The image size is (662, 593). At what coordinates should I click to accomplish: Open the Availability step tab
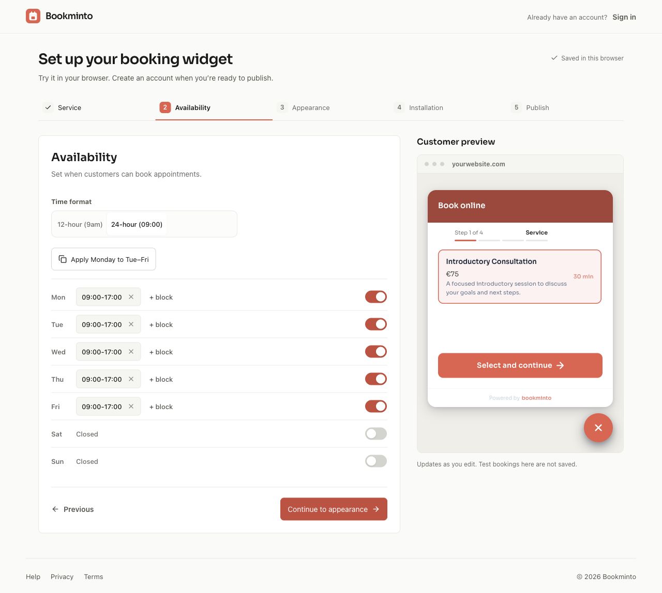tap(214, 107)
